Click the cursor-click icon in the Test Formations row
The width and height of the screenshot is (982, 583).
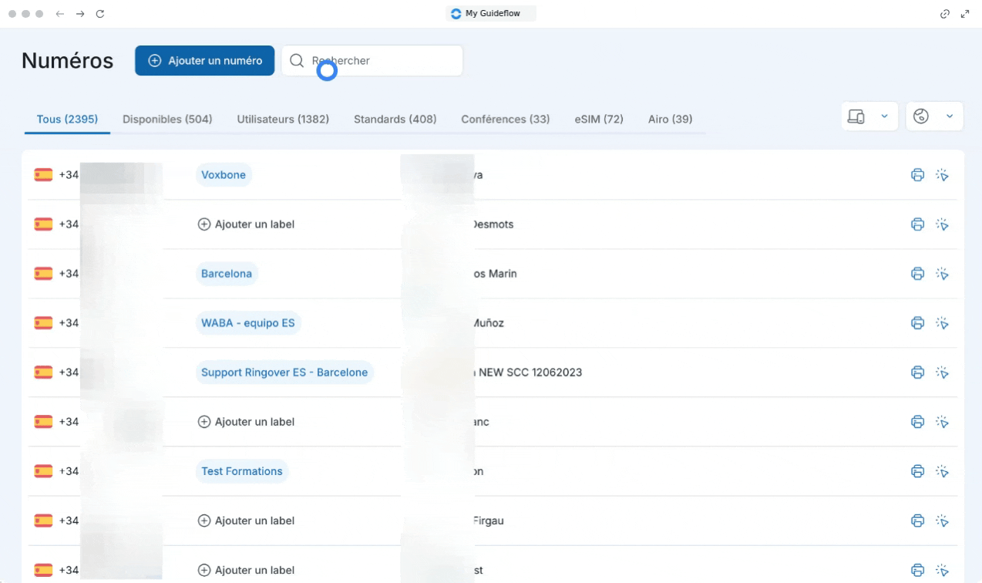pyautogui.click(x=942, y=471)
